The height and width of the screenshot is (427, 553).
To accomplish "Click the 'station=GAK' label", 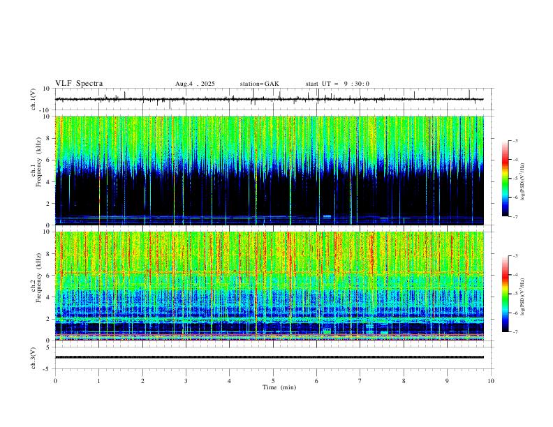I will pos(259,84).
